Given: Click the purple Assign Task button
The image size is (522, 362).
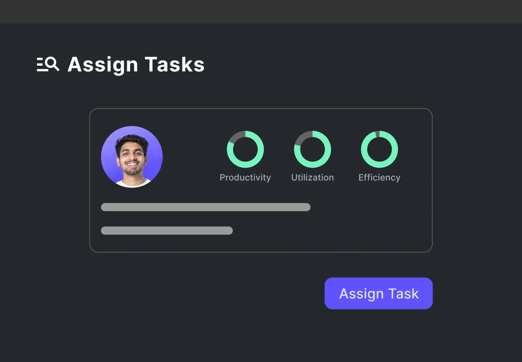Looking at the screenshot, I should (x=378, y=293).
